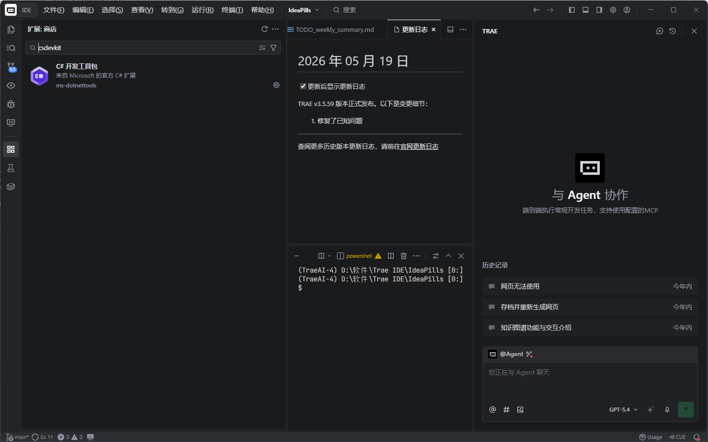Select the Extensions view icon

pyautogui.click(x=11, y=149)
